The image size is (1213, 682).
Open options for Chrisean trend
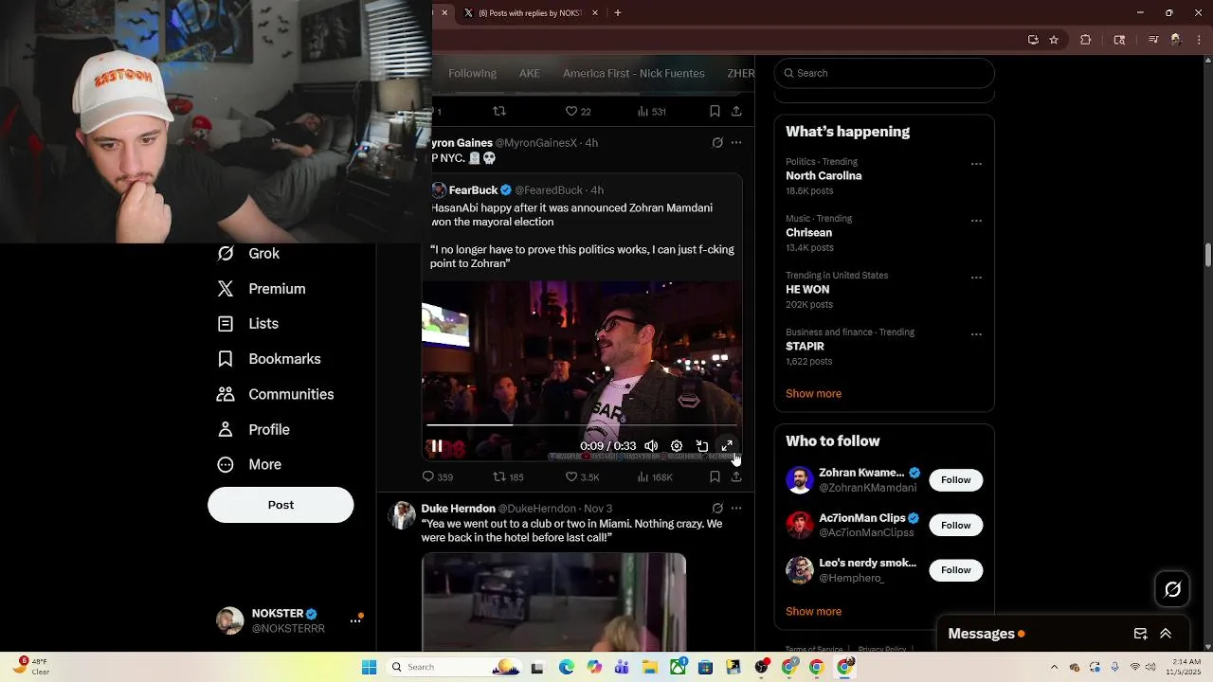pyautogui.click(x=976, y=221)
